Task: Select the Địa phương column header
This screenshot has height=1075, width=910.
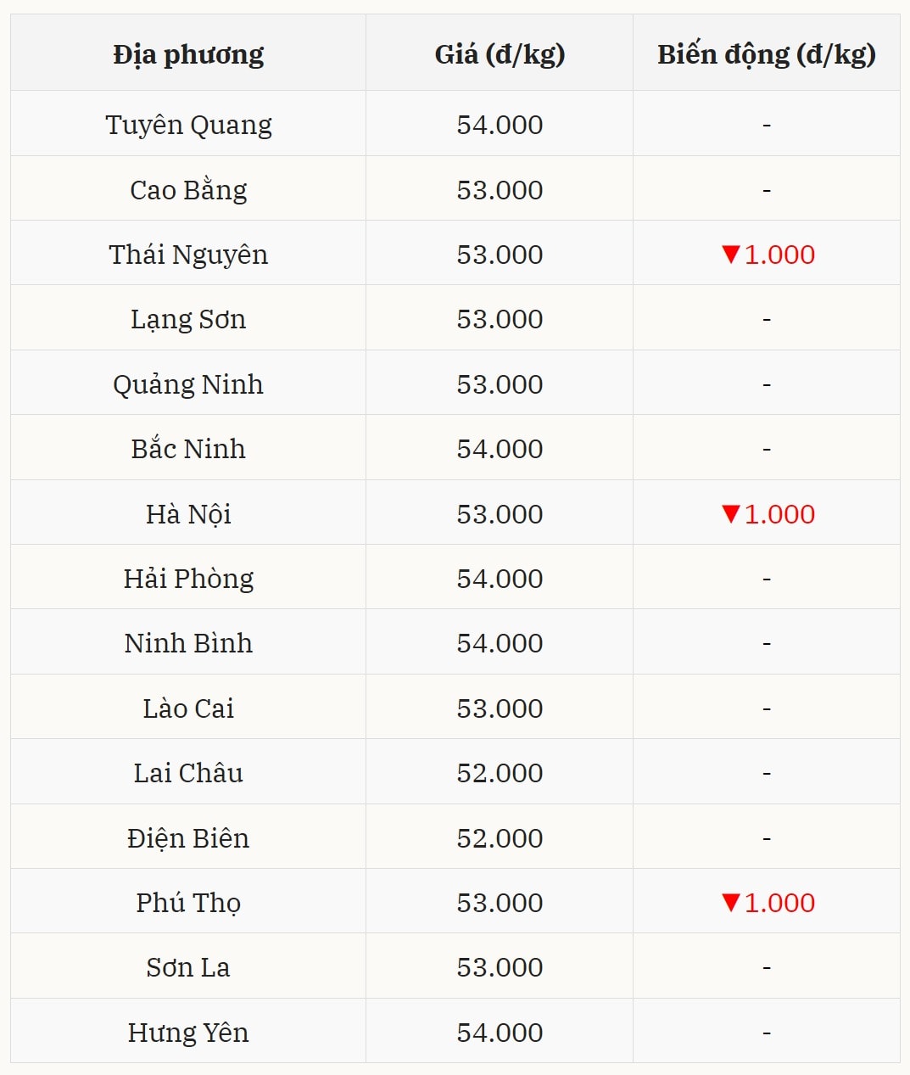Action: [x=188, y=54]
